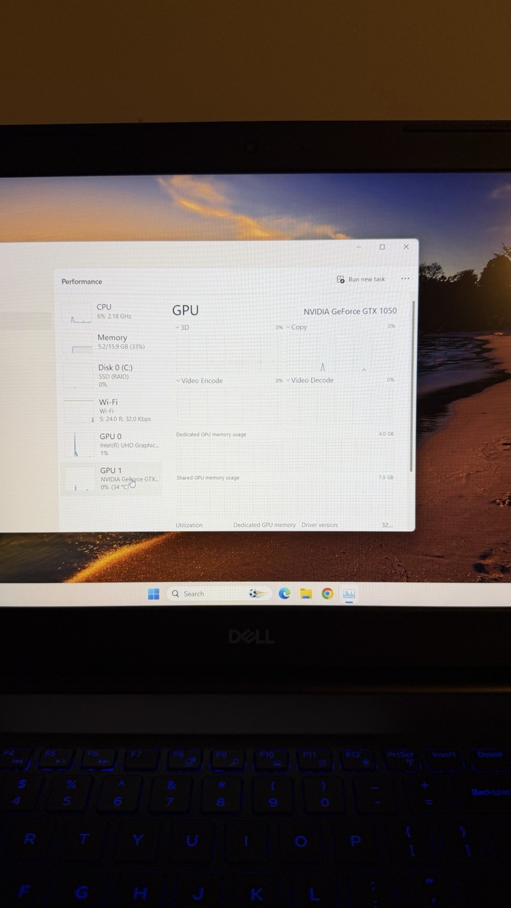This screenshot has width=511, height=908.
Task: Click the 'Utilization' label at the bottom
Action: pyautogui.click(x=189, y=525)
